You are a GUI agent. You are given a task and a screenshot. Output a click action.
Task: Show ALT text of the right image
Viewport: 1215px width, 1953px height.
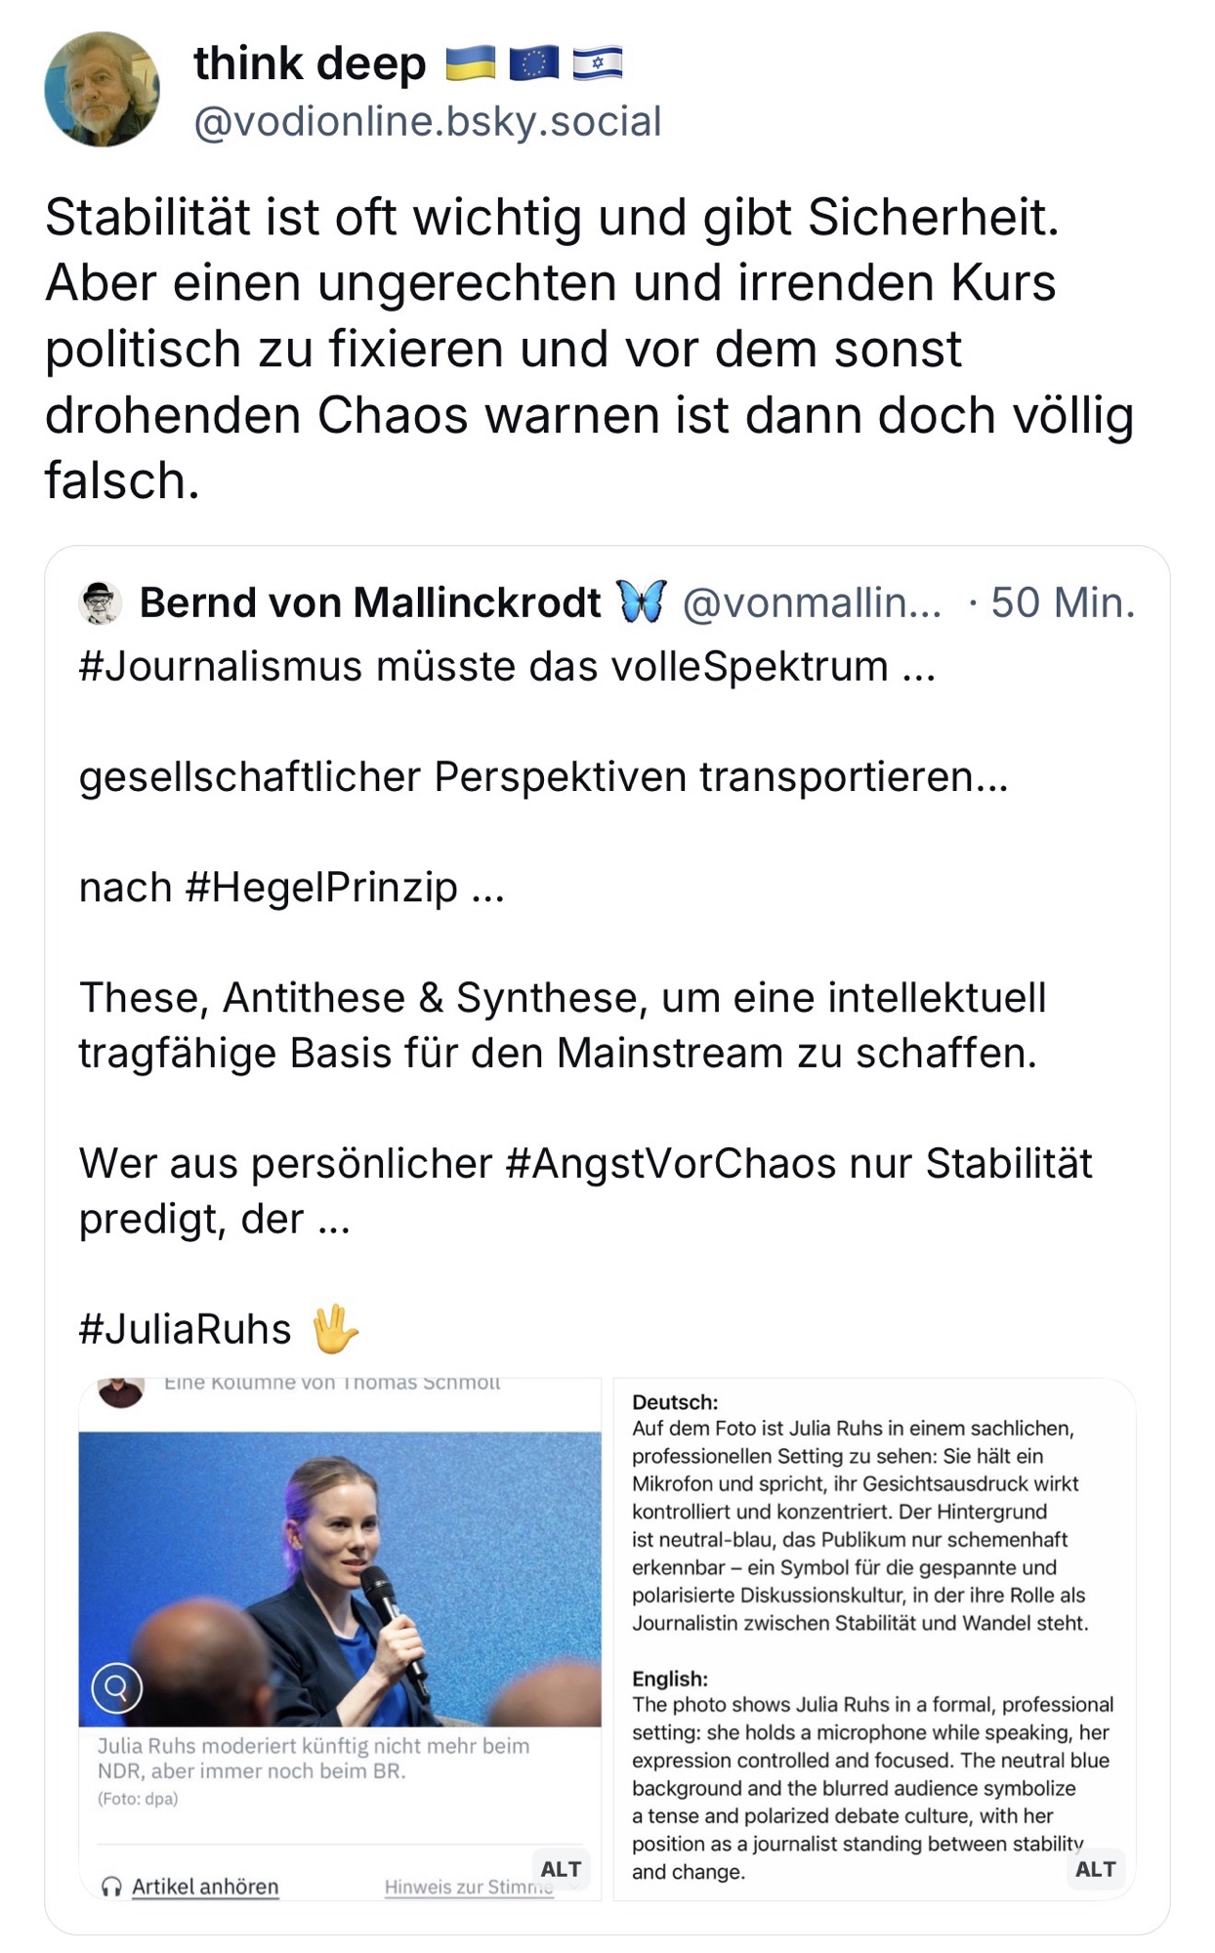pyautogui.click(x=1095, y=1869)
